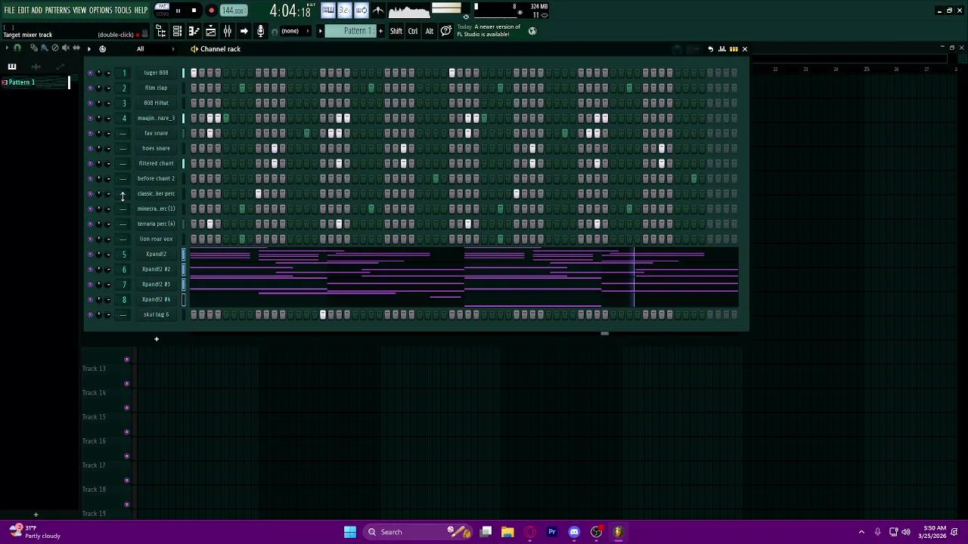Open mixer track selector for luger 808
The image size is (968, 544).
click(124, 73)
